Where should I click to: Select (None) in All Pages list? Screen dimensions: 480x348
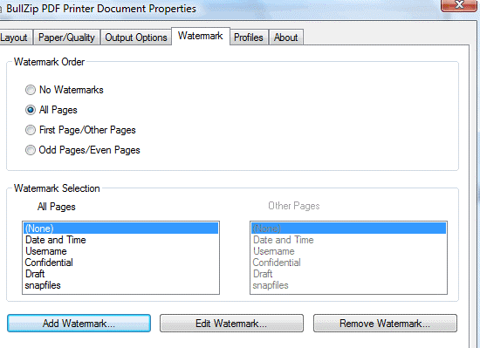pyautogui.click(x=121, y=229)
